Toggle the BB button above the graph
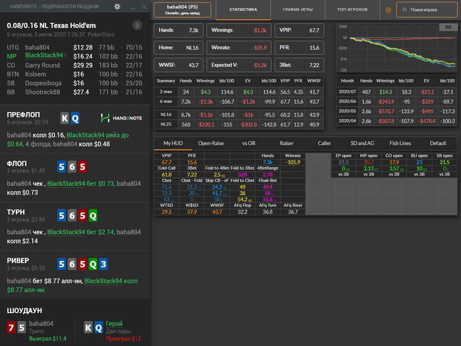This screenshot has width=461, height=346. tap(448, 28)
